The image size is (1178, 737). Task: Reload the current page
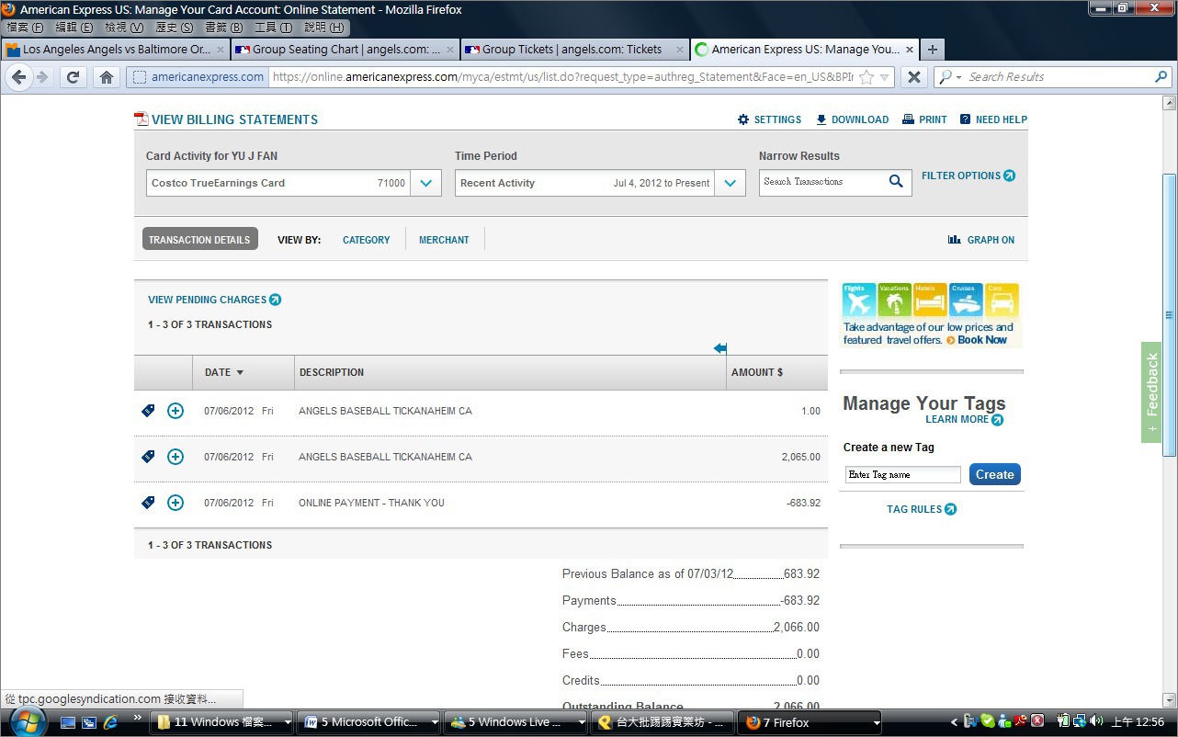click(x=74, y=77)
